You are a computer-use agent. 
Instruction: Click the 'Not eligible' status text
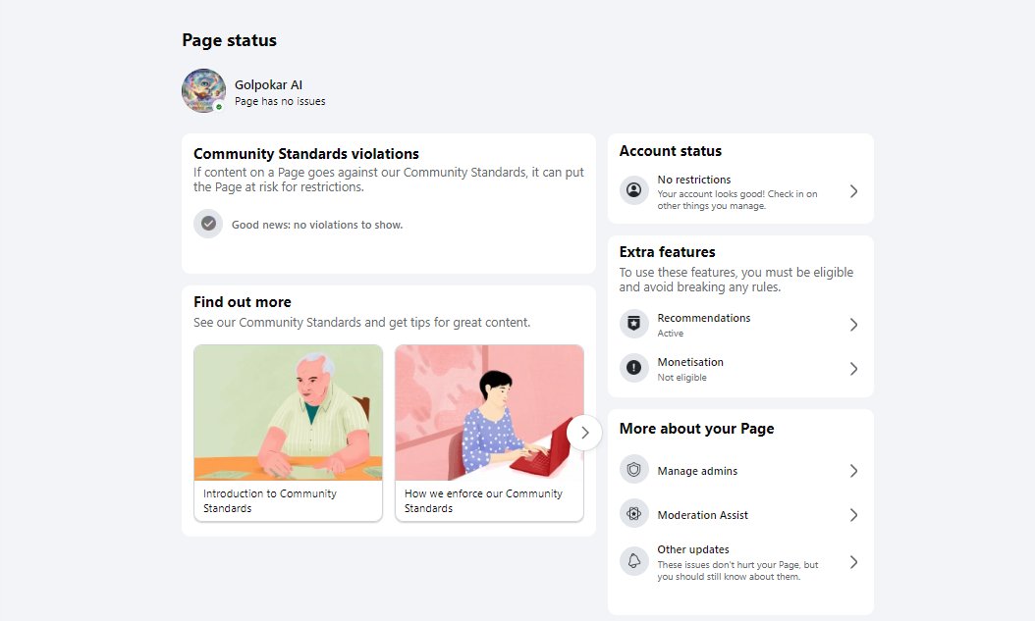tap(681, 377)
